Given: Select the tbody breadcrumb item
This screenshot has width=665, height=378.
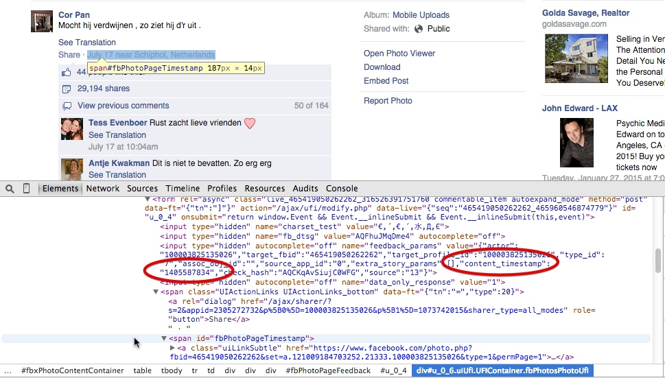Looking at the screenshot, I should pyautogui.click(x=172, y=370).
